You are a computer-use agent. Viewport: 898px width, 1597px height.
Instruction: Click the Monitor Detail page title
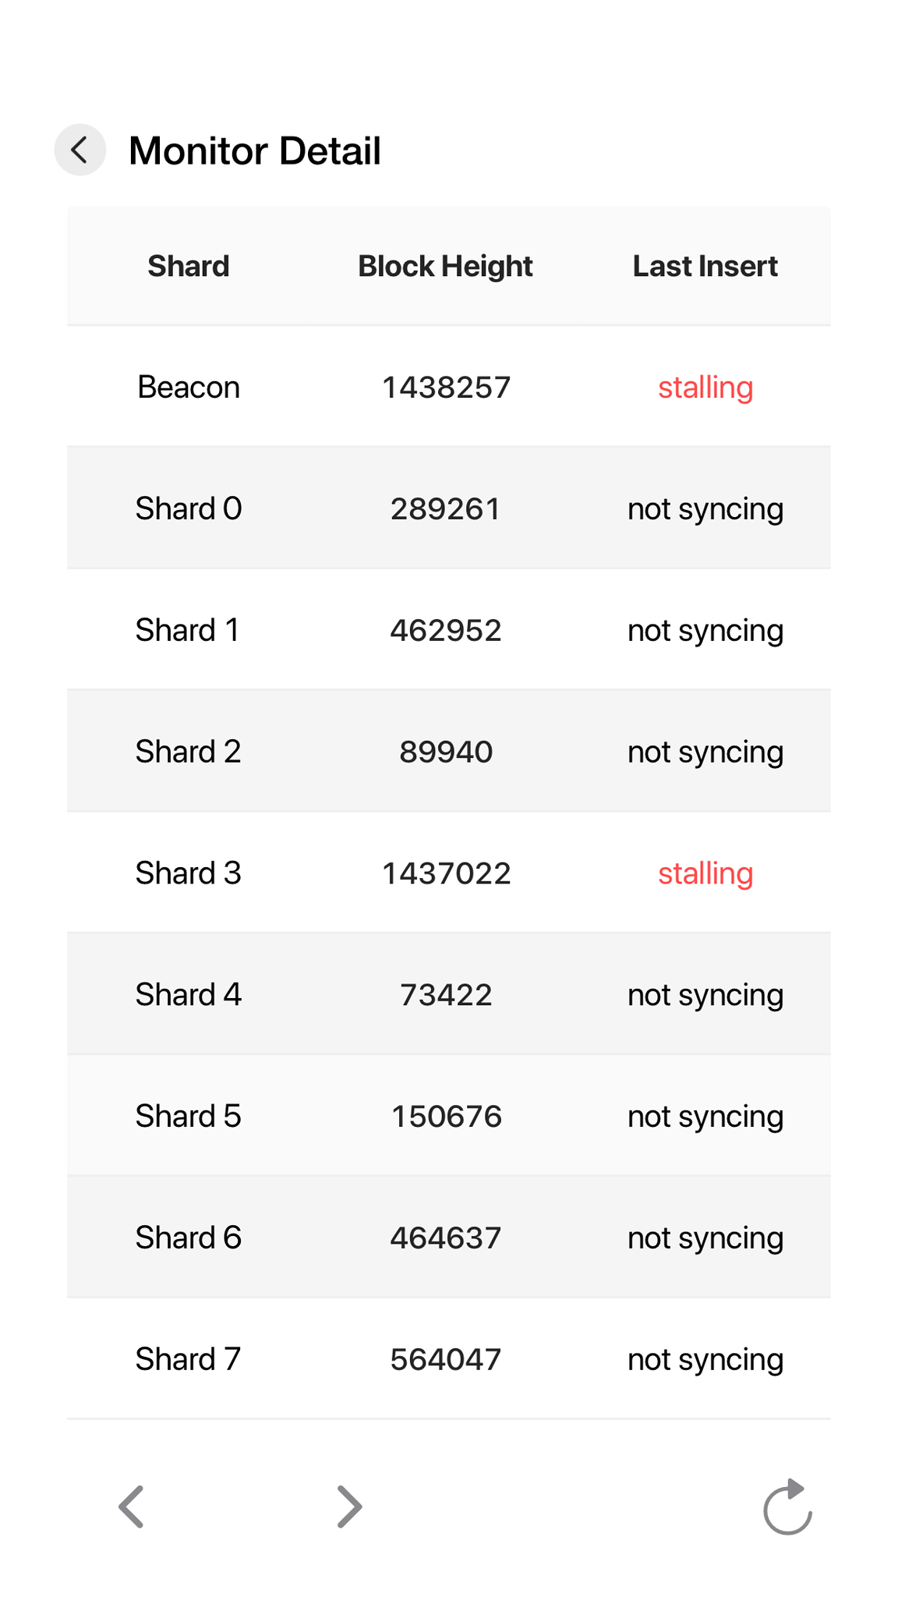tap(255, 150)
